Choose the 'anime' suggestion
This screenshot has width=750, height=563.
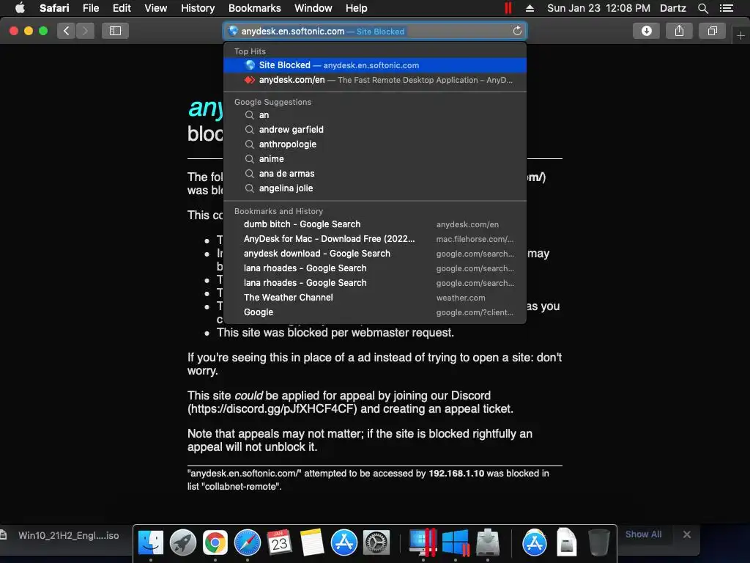point(375,159)
